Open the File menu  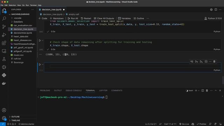pos(2,5)
